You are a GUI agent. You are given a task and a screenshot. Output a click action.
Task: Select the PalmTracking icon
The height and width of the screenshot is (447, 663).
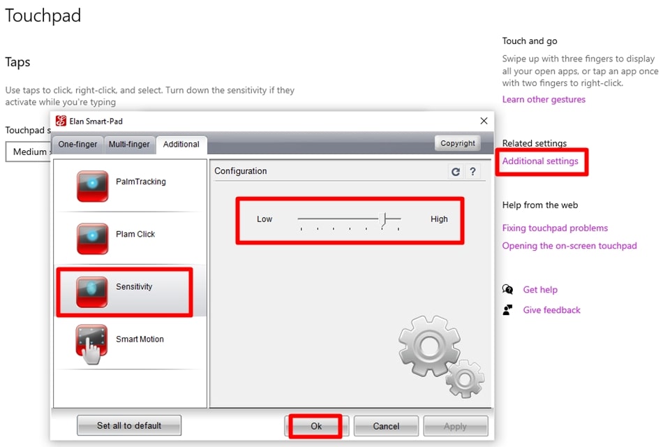93,186
